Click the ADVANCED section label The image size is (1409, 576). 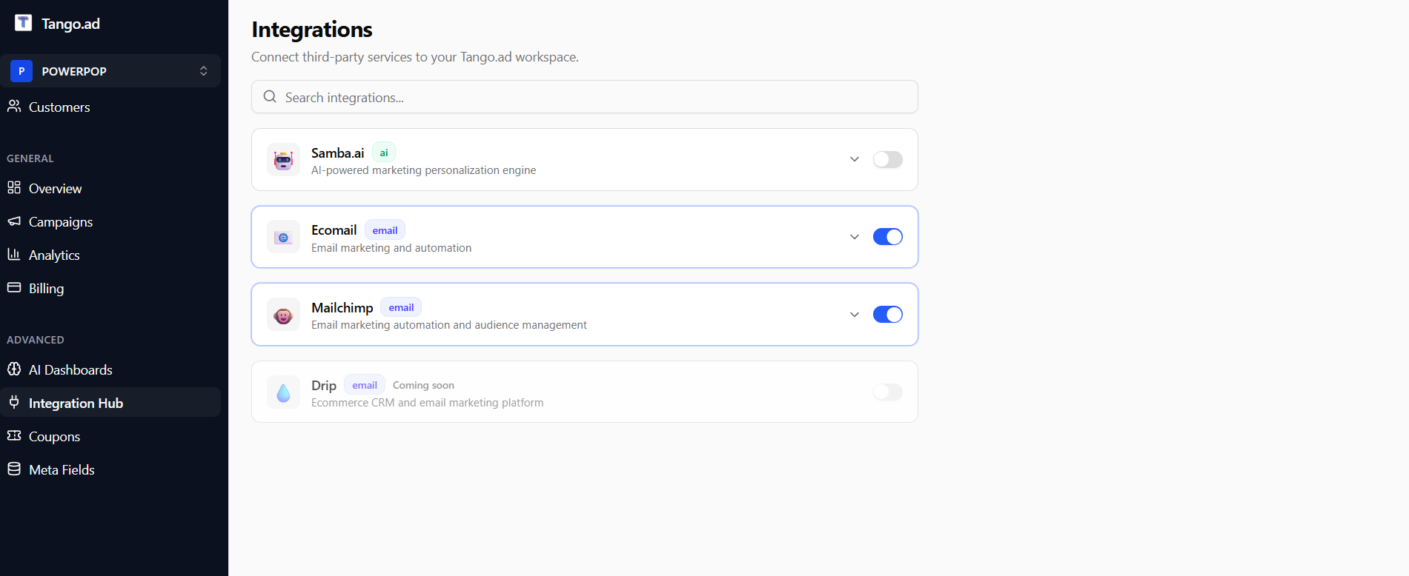coord(36,340)
